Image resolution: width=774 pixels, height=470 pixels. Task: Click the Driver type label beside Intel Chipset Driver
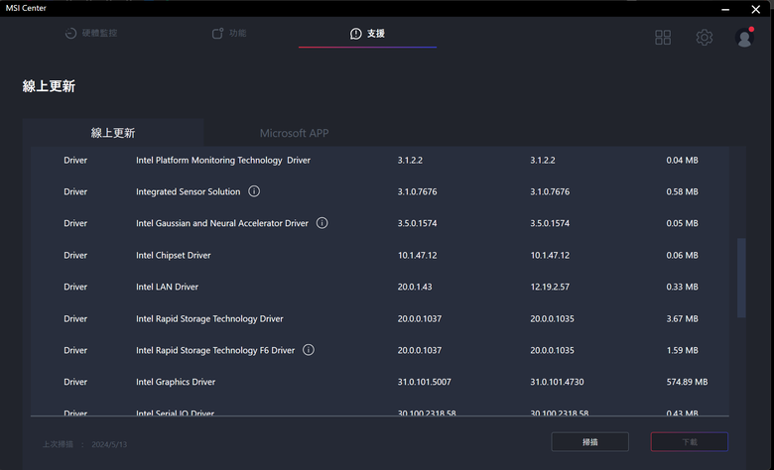click(x=75, y=256)
